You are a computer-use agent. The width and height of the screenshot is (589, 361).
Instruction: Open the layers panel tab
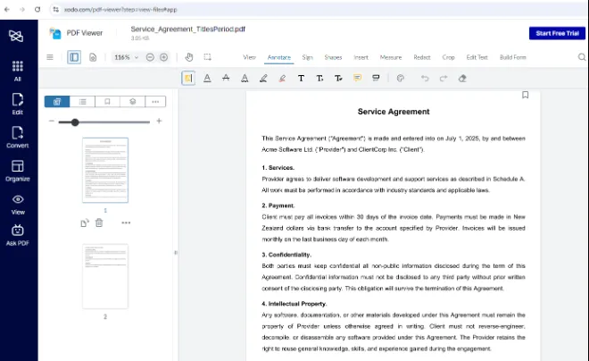[133, 102]
